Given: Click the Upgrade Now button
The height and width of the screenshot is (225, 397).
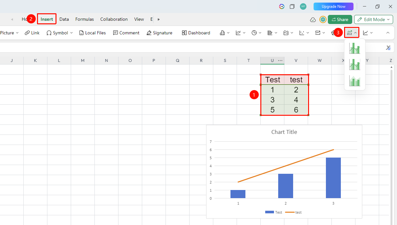Looking at the screenshot, I should tap(333, 6).
